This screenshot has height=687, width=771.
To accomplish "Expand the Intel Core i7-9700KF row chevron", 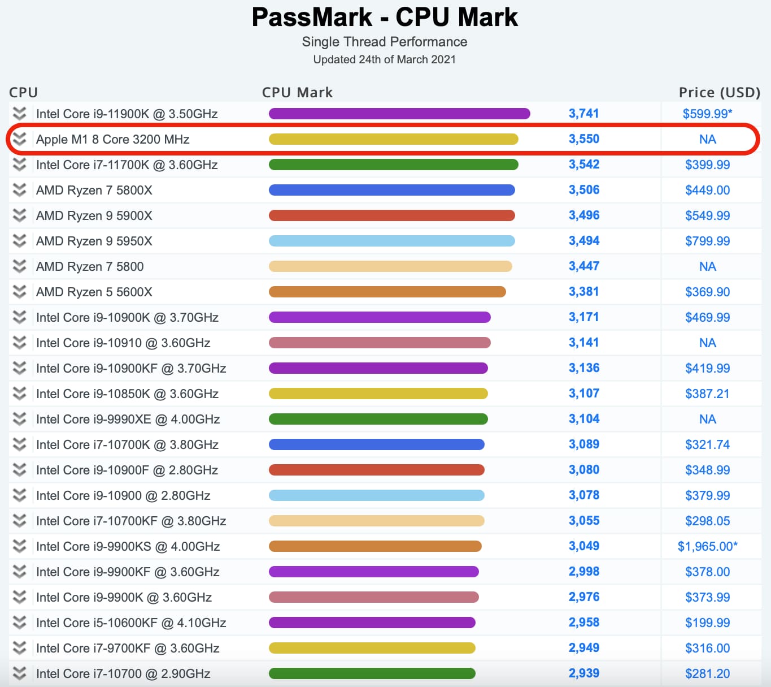I will [20, 648].
